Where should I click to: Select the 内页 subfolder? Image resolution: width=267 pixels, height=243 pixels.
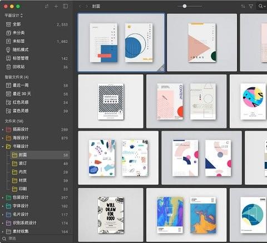coord(39,172)
